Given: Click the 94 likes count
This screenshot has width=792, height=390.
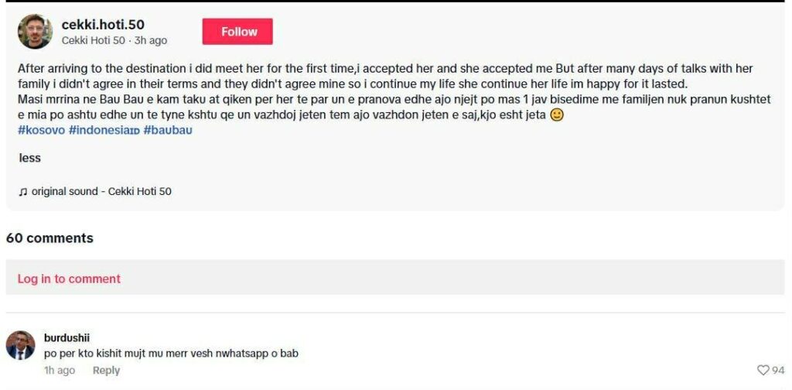Looking at the screenshot, I should (x=778, y=371).
